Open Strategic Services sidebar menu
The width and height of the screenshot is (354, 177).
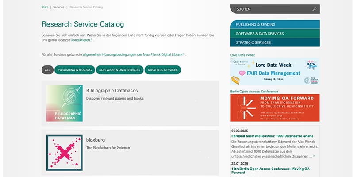[x=275, y=42]
